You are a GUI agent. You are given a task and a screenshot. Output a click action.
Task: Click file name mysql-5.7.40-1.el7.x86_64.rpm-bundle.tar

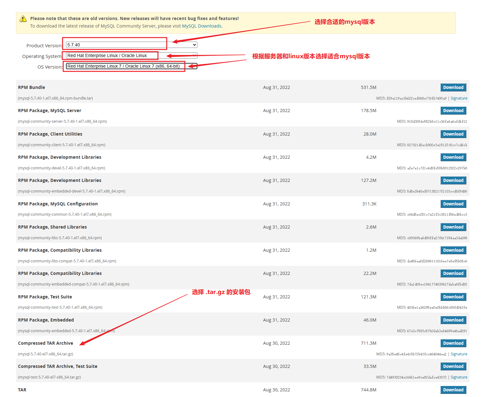coord(55,98)
